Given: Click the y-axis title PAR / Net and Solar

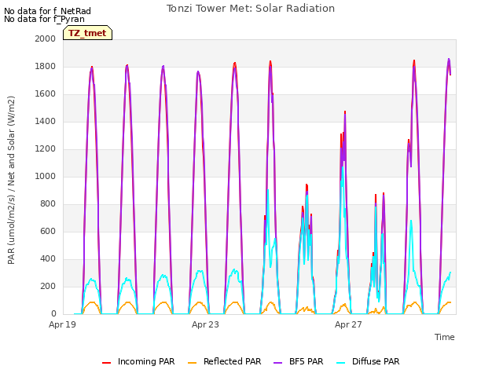Looking at the screenshot, I should (x=11, y=180).
